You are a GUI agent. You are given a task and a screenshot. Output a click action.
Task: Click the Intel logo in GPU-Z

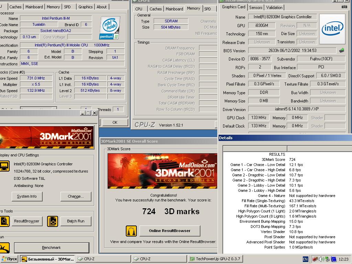[332, 29]
